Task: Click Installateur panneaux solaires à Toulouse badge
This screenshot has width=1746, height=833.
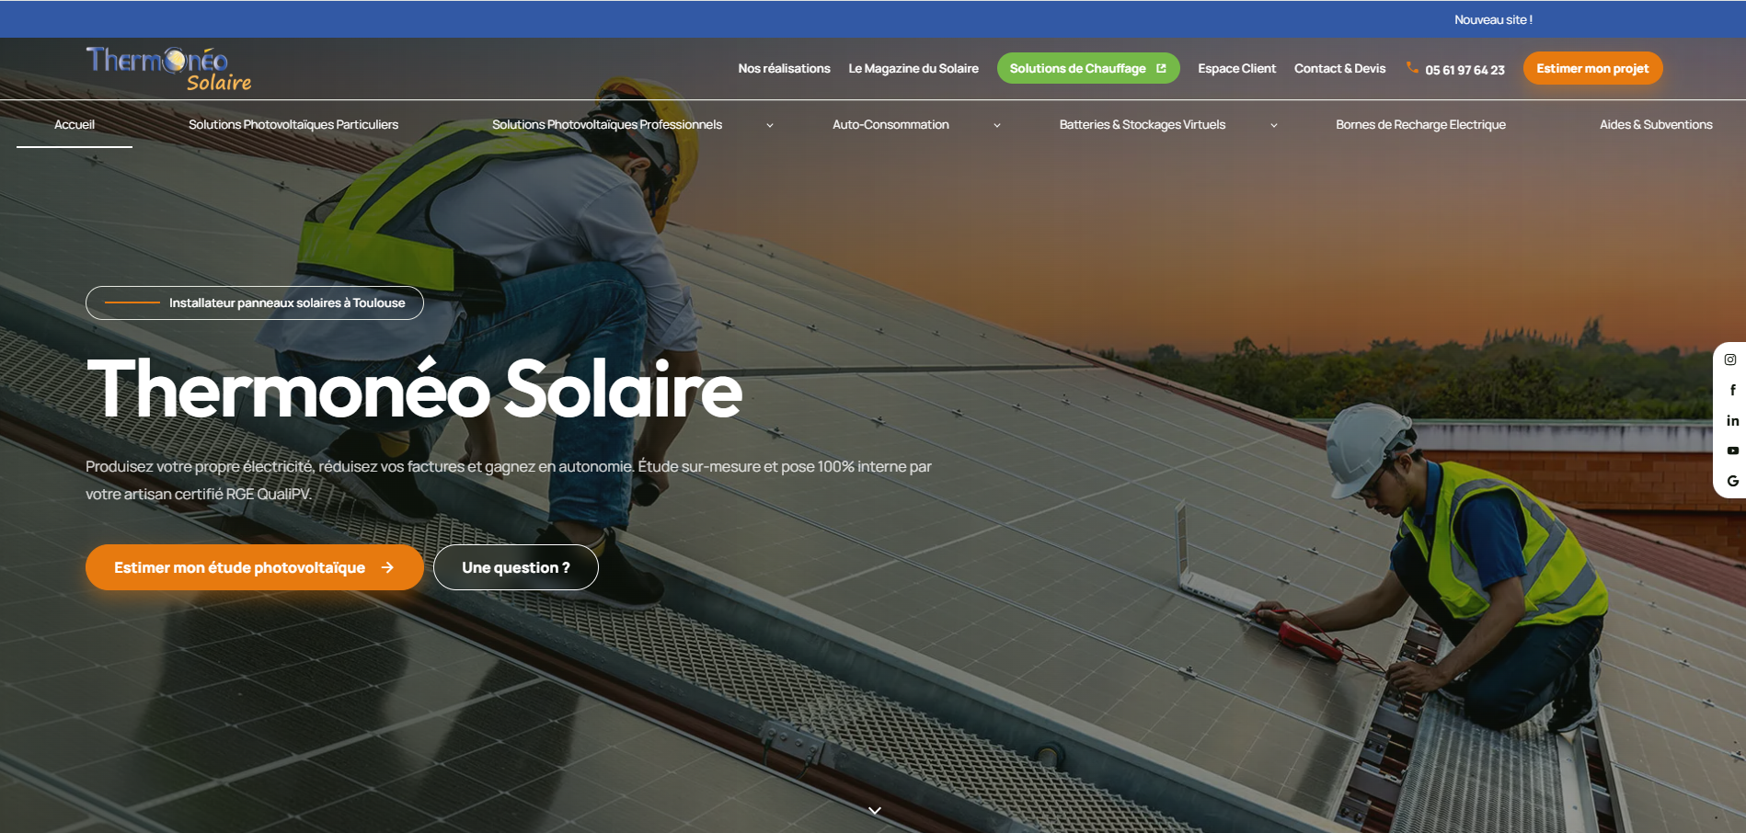Action: click(x=255, y=302)
